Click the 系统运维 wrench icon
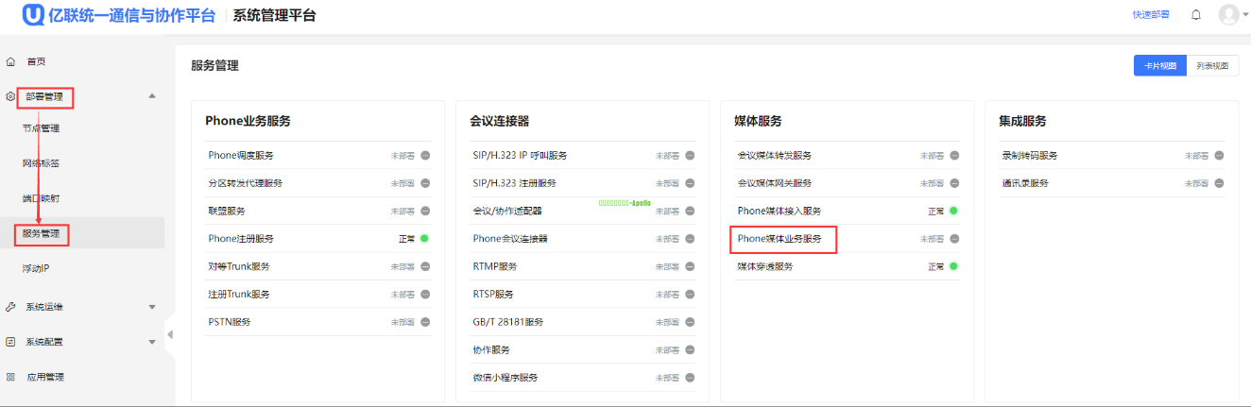Image resolution: width=1251 pixels, height=407 pixels. tap(10, 307)
